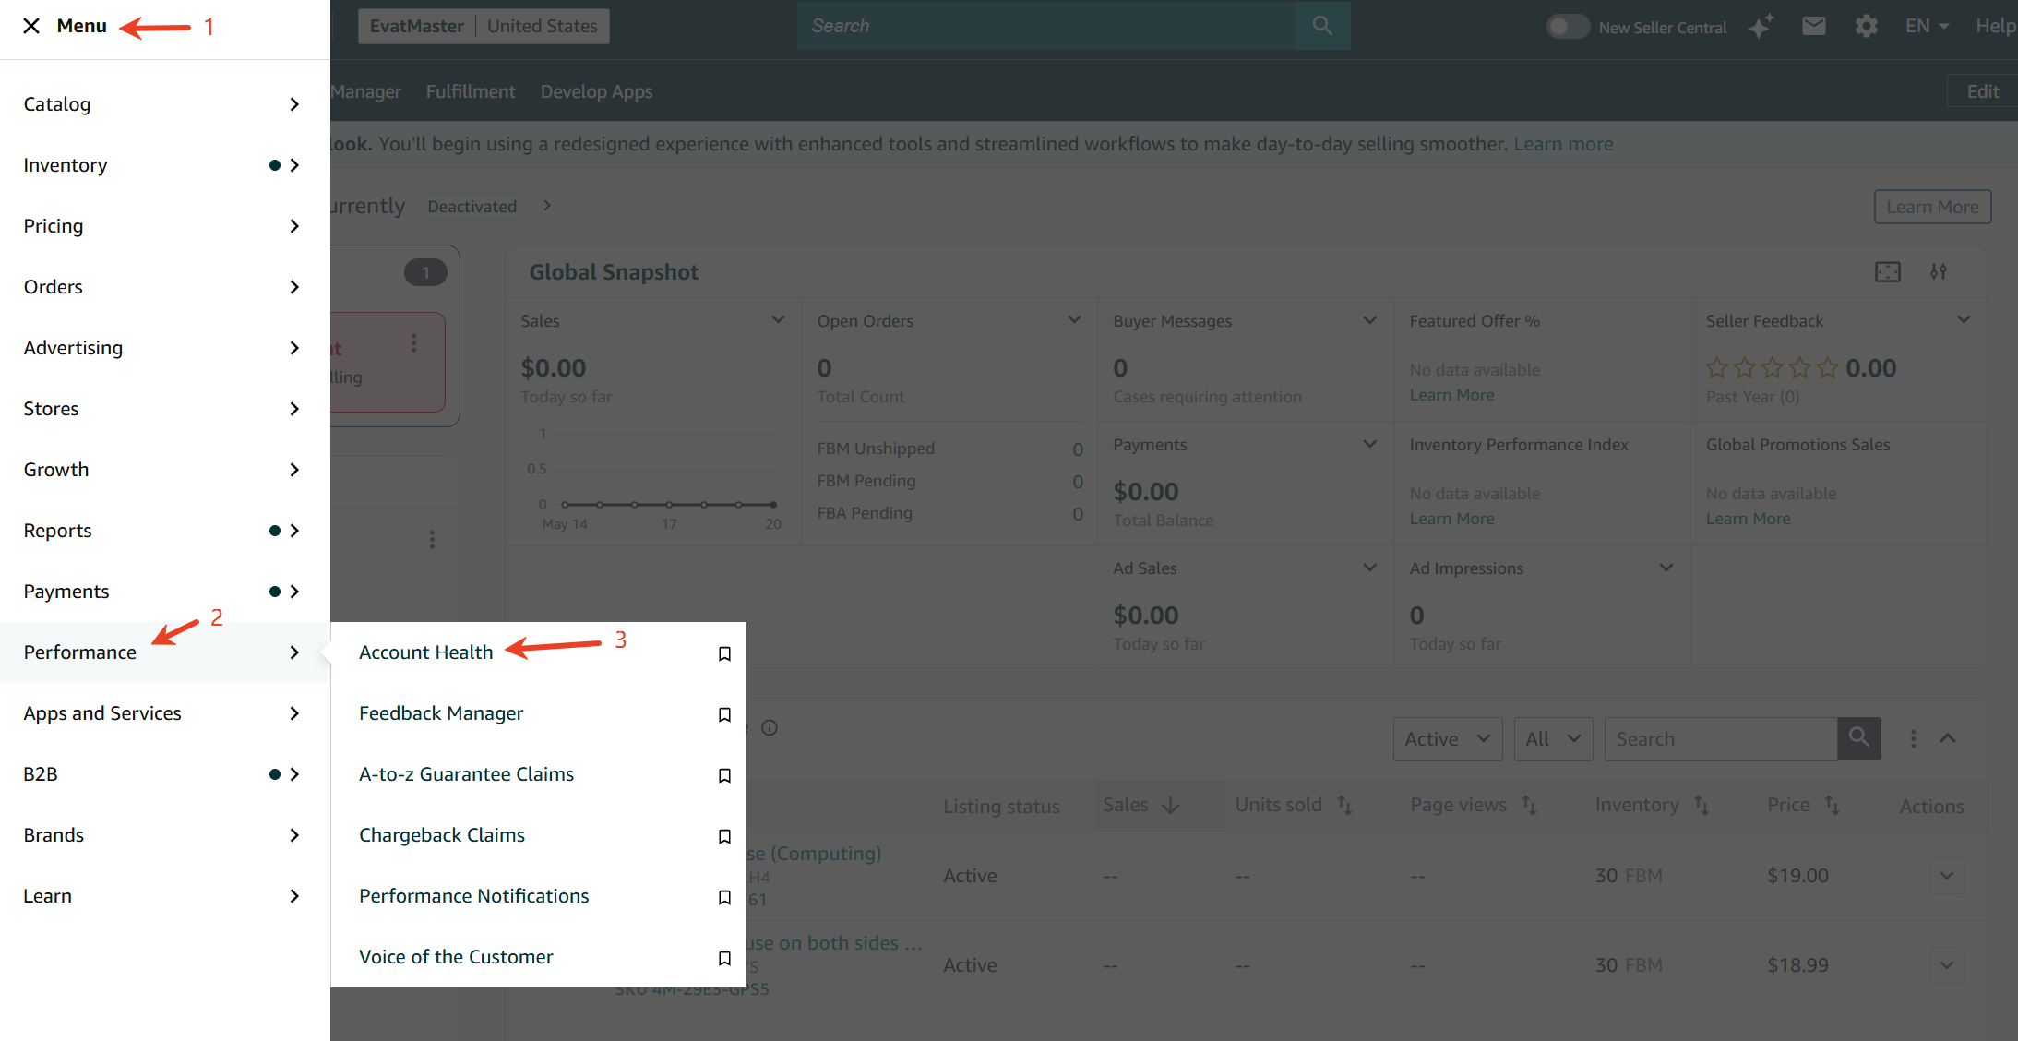Open listings table three-dot options
2018x1041 pixels.
[x=1913, y=738]
